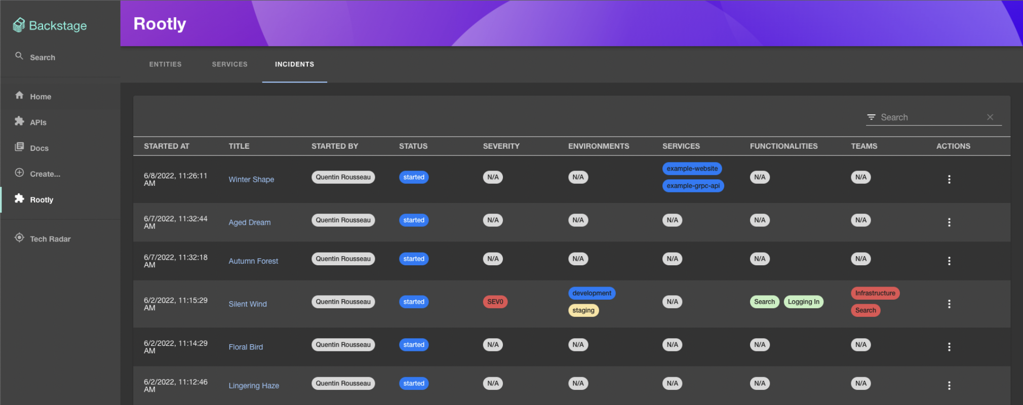Click the Backstage brand name
This screenshot has height=405, width=1023.
pos(58,25)
